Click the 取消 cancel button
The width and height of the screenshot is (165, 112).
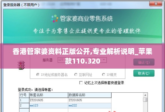click(144, 73)
